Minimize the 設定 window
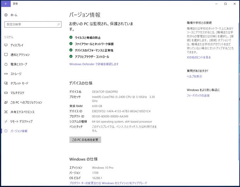 pyautogui.click(x=216, y=4)
